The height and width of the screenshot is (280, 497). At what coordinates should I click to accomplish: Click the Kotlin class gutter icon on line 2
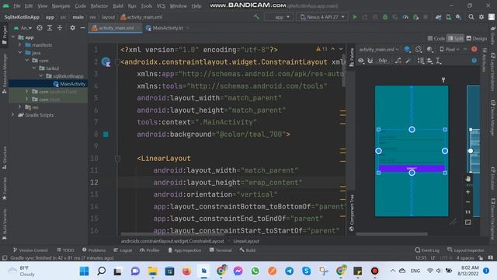[x=106, y=61]
